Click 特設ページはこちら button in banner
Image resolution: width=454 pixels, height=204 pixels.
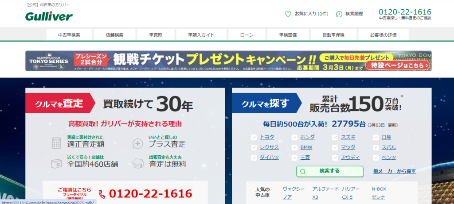point(398,65)
